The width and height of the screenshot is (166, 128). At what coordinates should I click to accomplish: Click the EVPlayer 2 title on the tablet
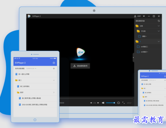point(20,63)
